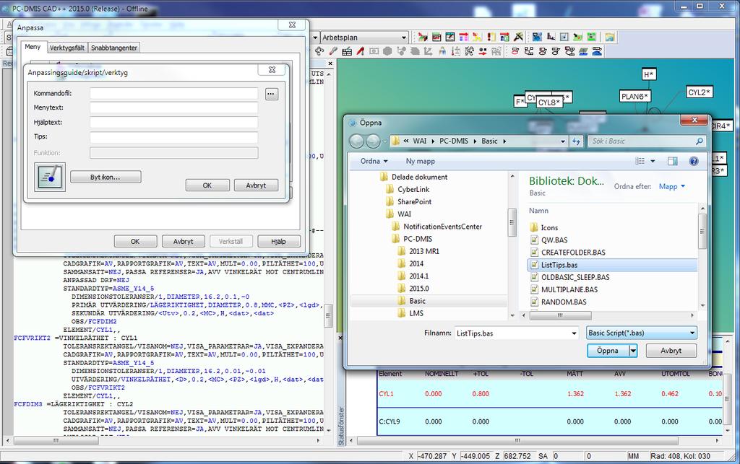
Task: Open the Filnamn combo box arrow
Action: [574, 333]
